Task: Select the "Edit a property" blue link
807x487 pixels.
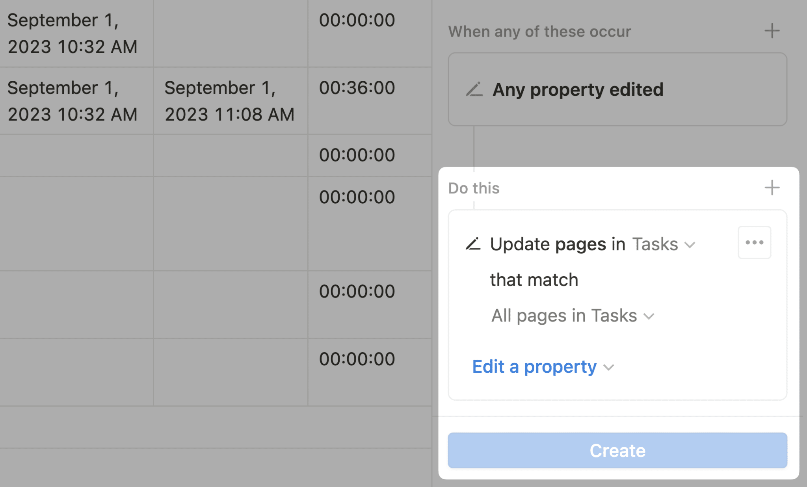Action: [534, 366]
